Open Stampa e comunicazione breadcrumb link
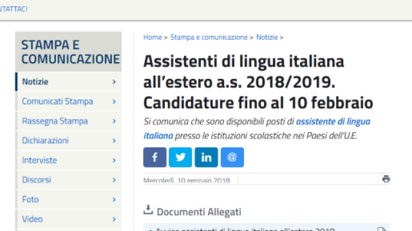This screenshot has height=231, width=412. (x=209, y=37)
